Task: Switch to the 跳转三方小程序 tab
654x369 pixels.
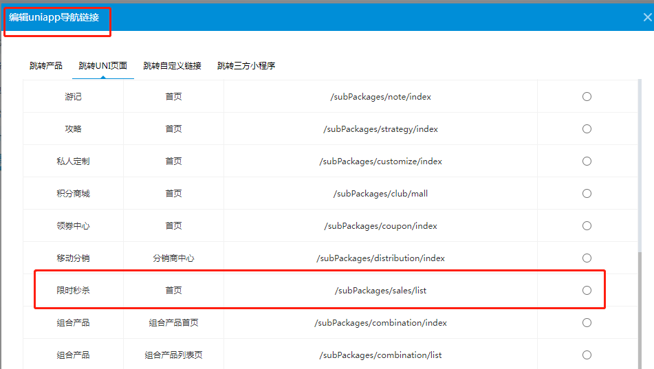Action: [246, 66]
